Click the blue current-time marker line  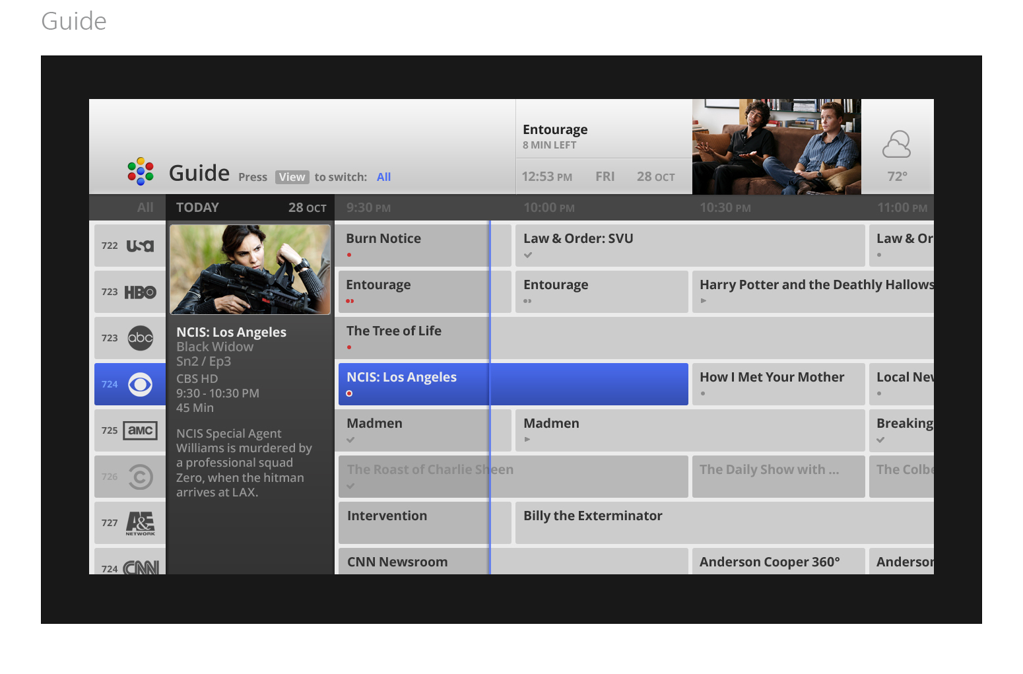(490, 397)
